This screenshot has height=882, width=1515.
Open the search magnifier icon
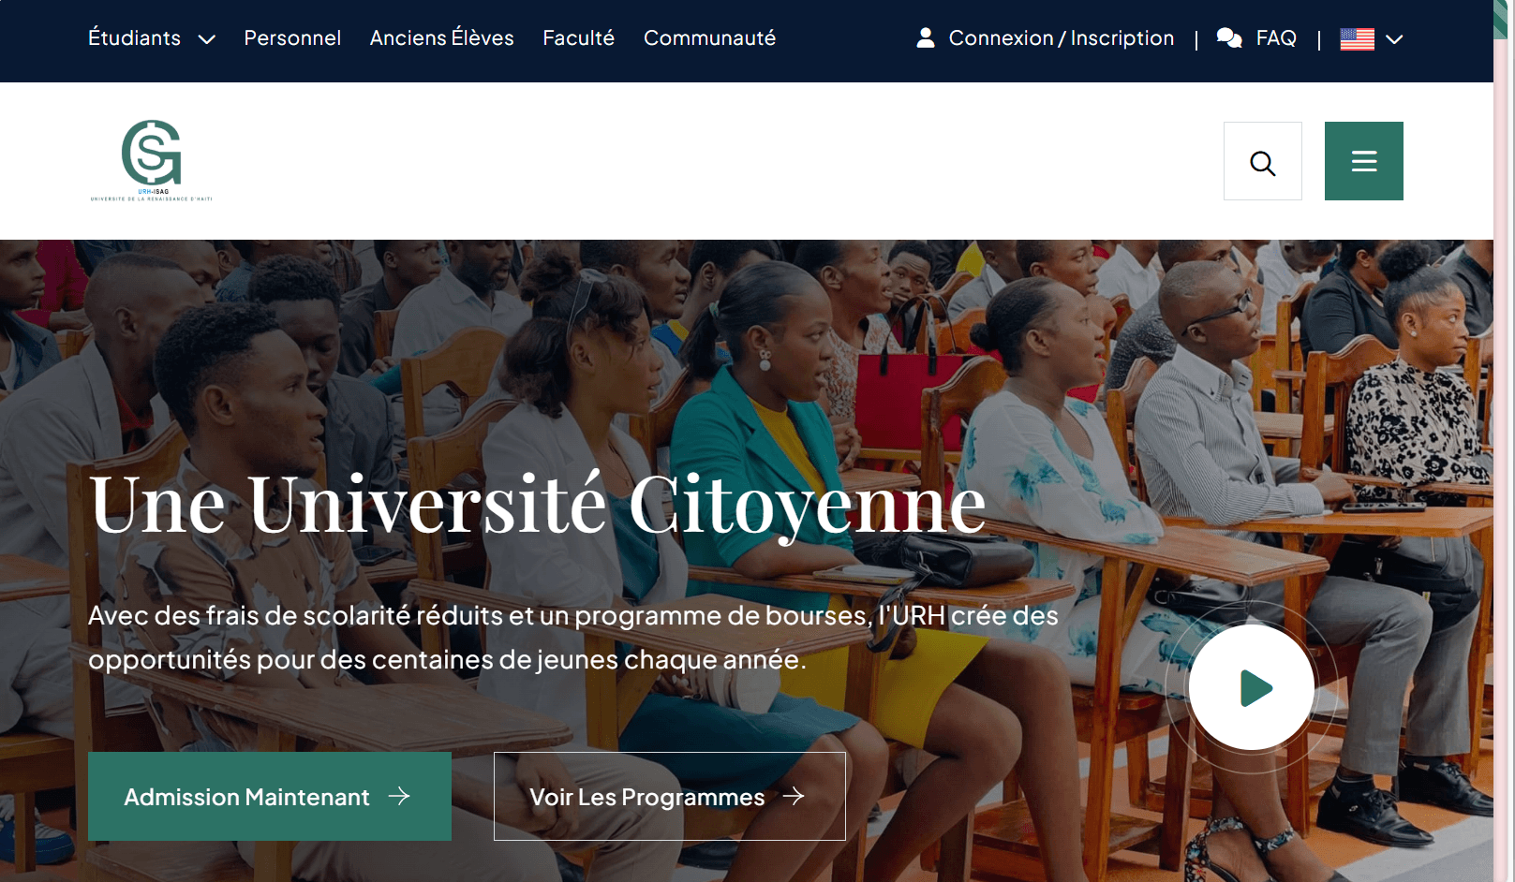tap(1262, 161)
